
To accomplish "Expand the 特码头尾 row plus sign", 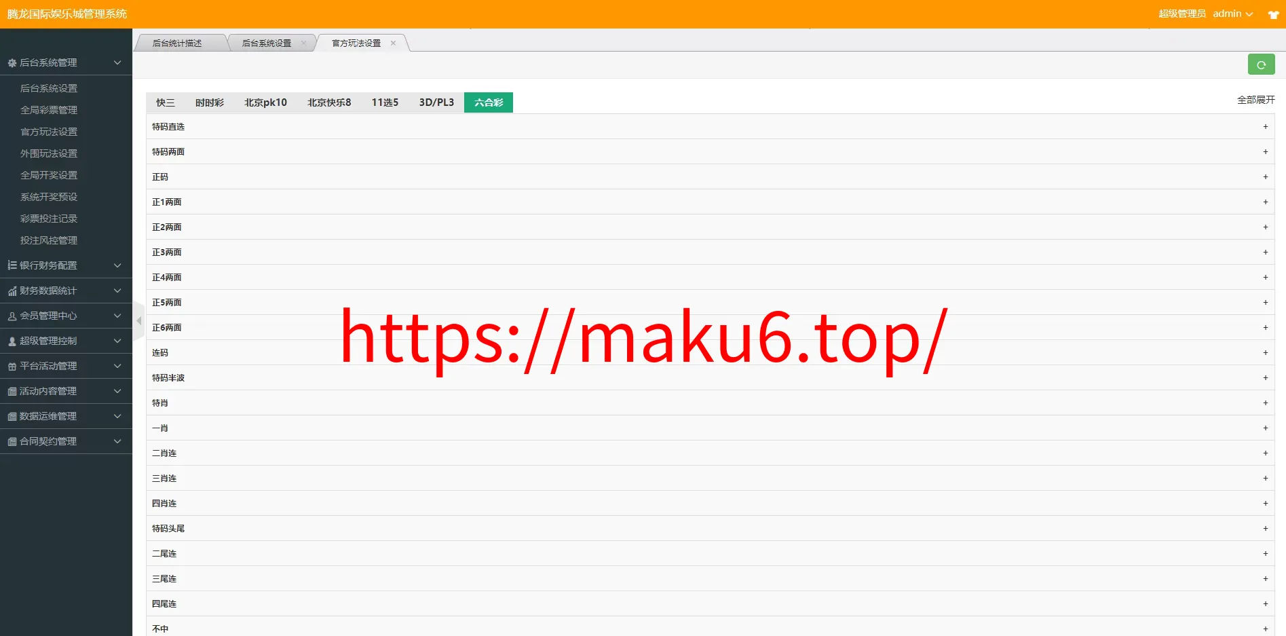I will click(x=1266, y=528).
